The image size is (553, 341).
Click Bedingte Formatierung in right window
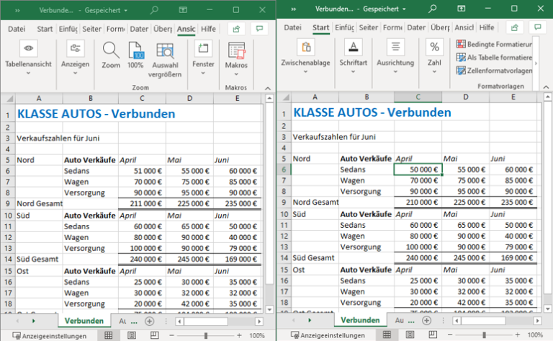[x=494, y=44]
